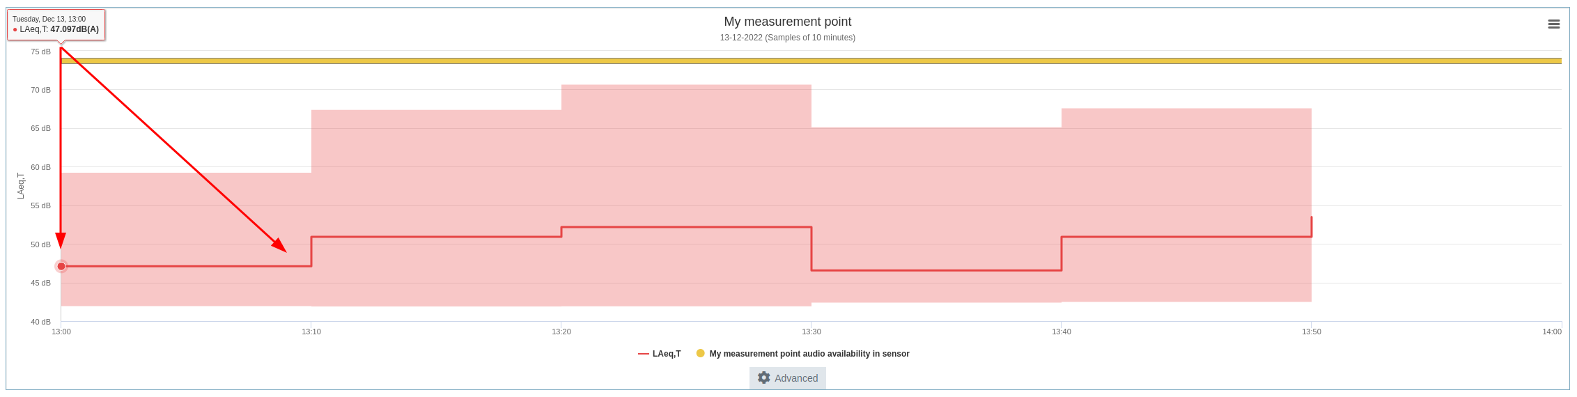Click the gear icon beside Advanced
This screenshot has height=397, width=1577.
point(764,377)
